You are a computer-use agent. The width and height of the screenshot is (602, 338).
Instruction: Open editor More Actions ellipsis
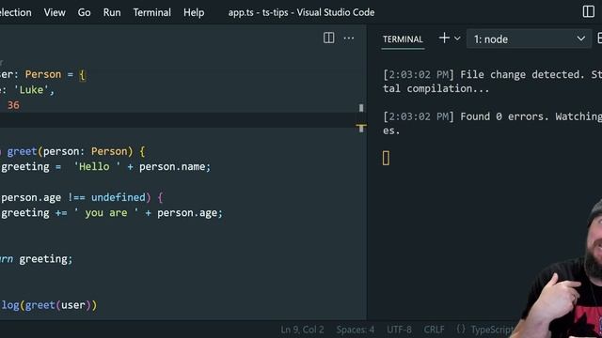(349, 38)
